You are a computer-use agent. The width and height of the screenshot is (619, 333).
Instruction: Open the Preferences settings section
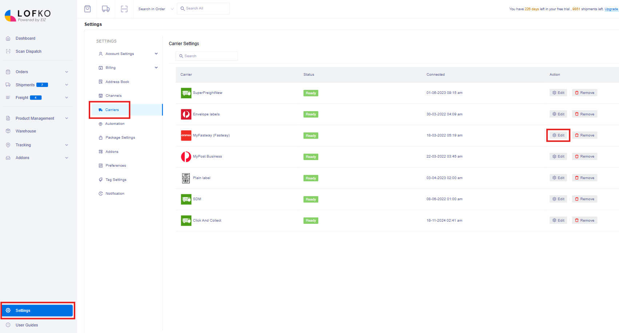point(115,165)
